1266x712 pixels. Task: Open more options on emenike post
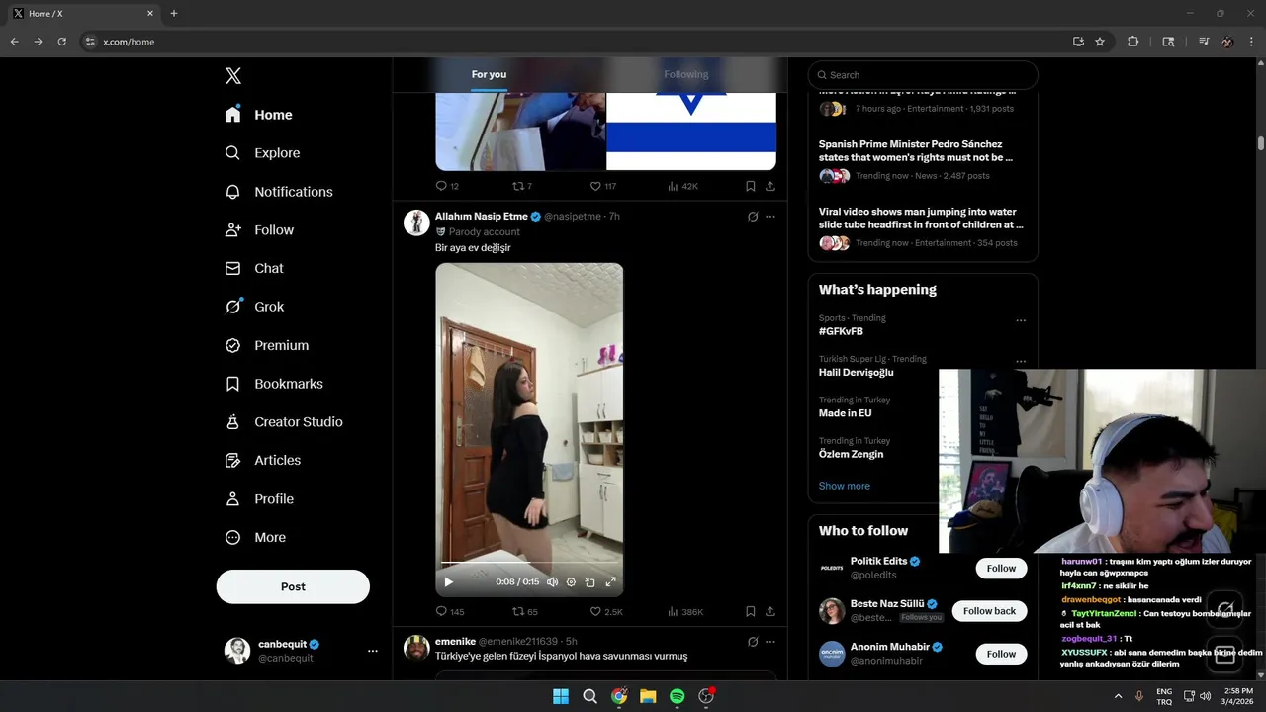click(x=770, y=642)
